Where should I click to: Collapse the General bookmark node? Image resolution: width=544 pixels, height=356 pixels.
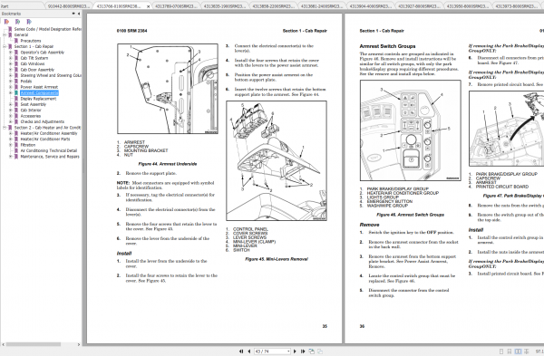coord(5,35)
